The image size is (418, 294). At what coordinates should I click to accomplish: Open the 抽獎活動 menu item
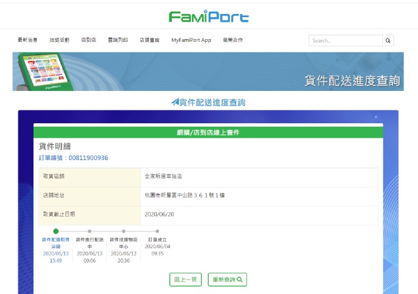click(59, 40)
